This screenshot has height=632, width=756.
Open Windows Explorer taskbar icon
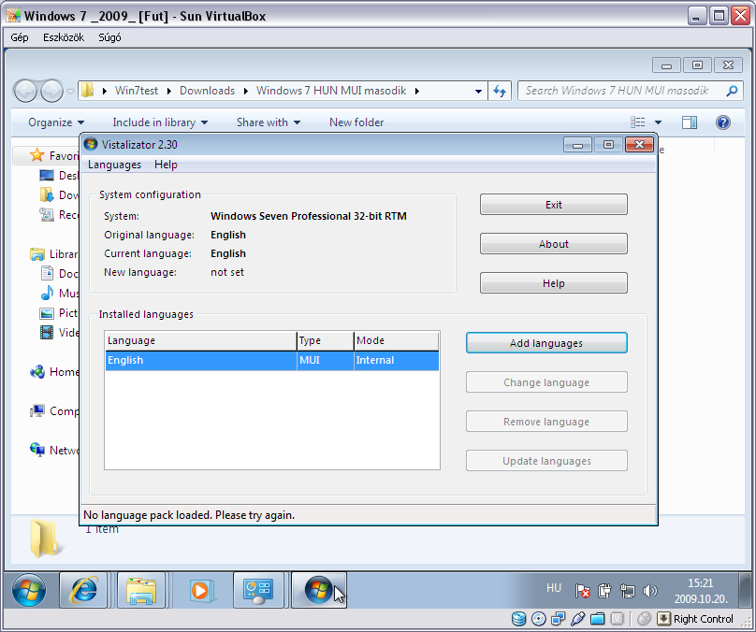[141, 590]
